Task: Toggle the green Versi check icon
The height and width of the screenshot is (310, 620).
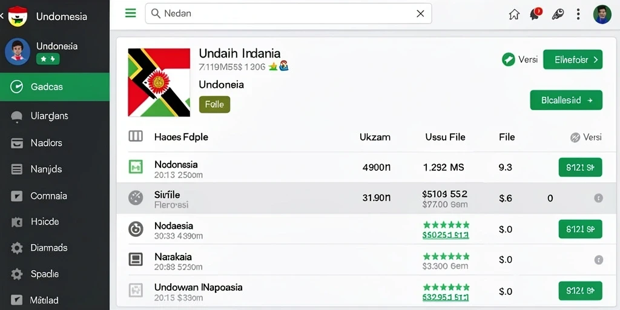Action: (508, 60)
